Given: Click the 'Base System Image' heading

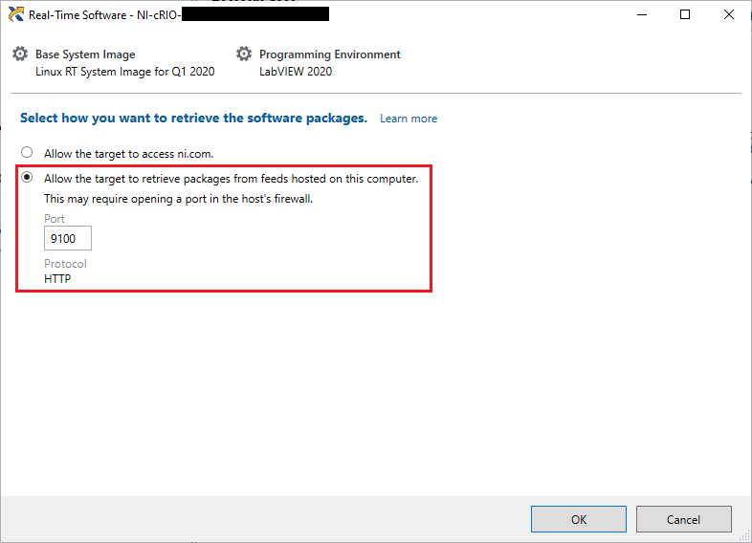Looking at the screenshot, I should [x=85, y=54].
